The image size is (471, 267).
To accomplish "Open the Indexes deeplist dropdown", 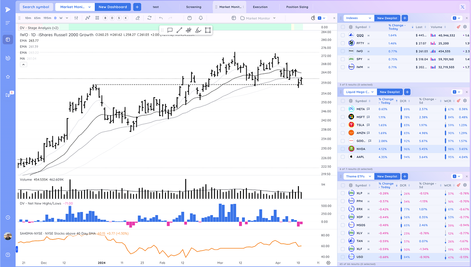I will click(359, 18).
